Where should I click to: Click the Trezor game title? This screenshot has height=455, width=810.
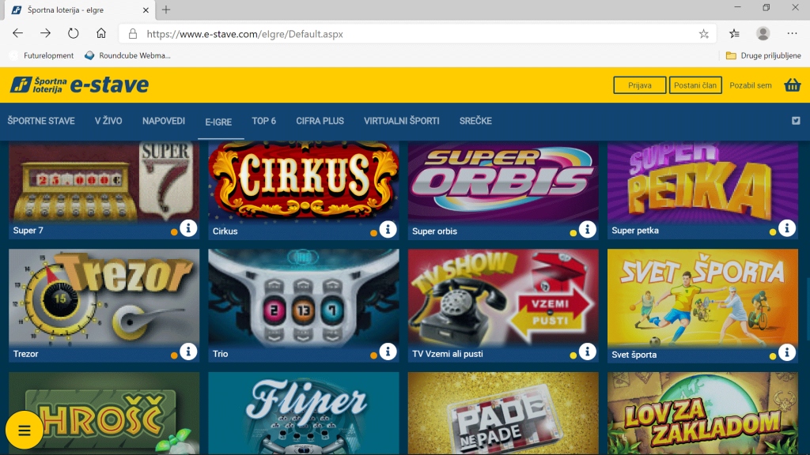(x=26, y=354)
